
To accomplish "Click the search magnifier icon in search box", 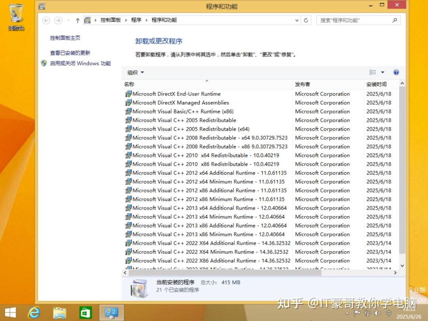I will (394, 20).
